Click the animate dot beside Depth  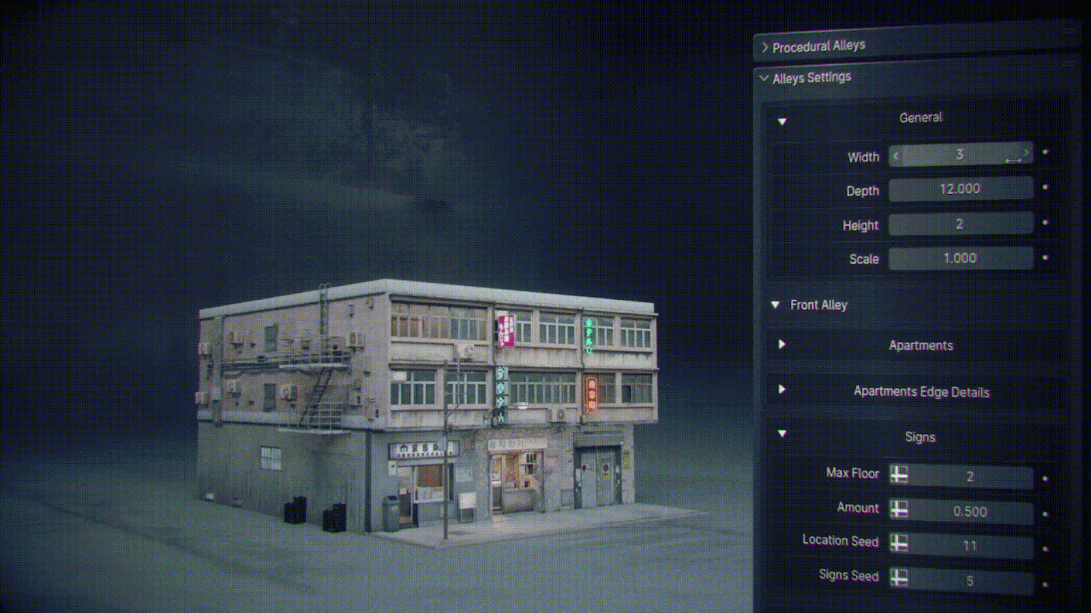tap(1045, 187)
